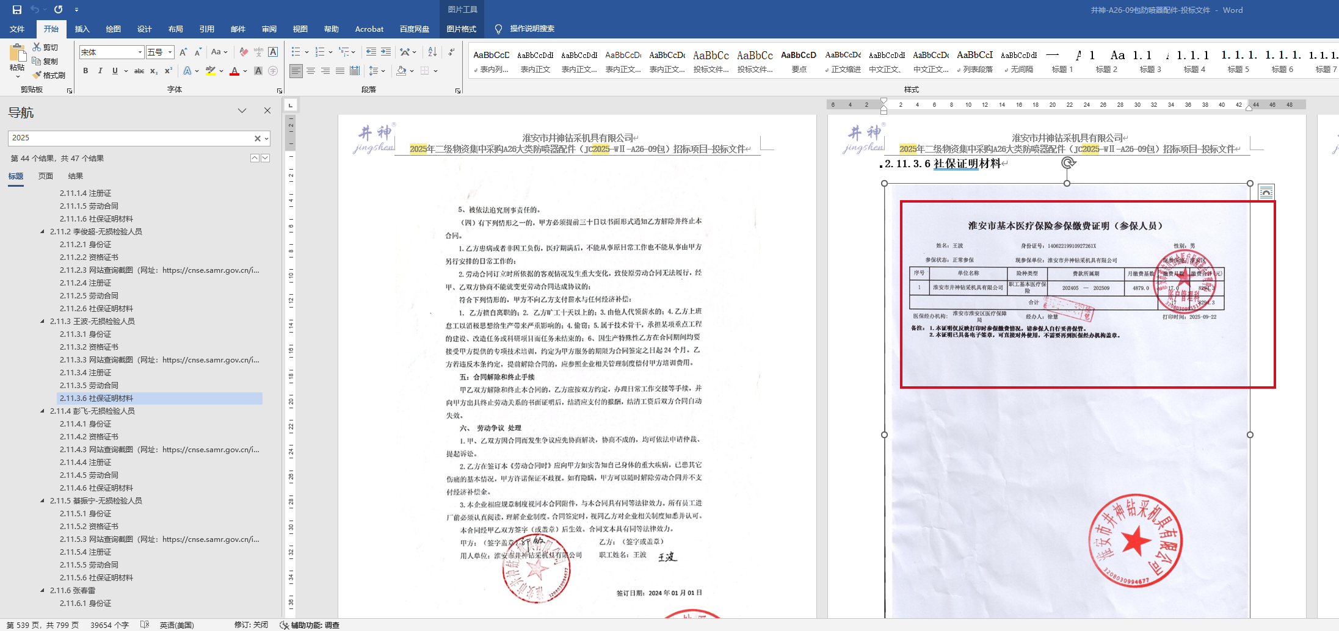
Task: Apply the 标题 1 heading style
Action: click(x=1062, y=61)
